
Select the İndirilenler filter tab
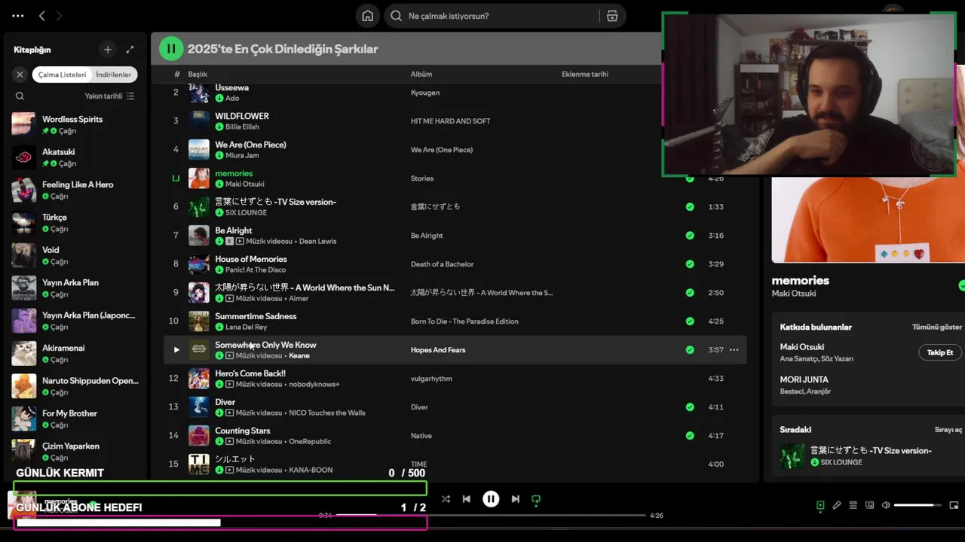114,75
